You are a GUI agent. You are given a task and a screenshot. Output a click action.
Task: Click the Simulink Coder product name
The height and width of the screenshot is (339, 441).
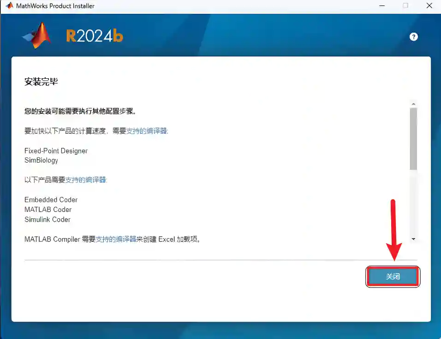48,219
